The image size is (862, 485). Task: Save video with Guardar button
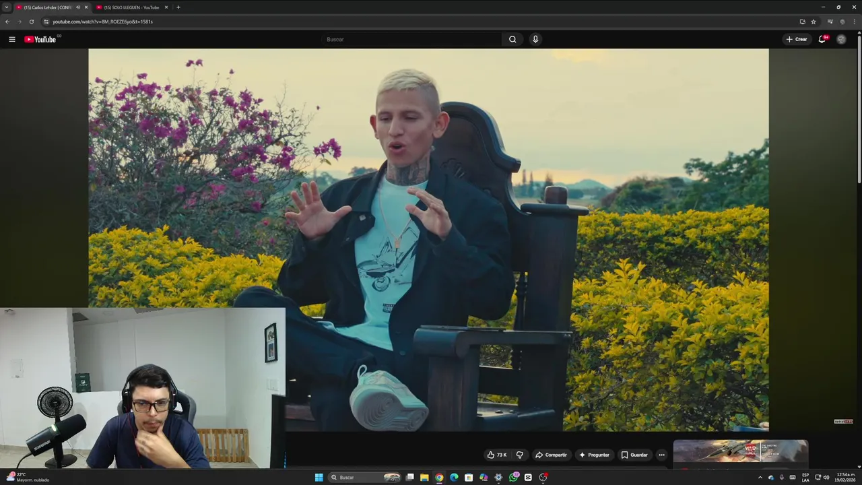pos(634,455)
